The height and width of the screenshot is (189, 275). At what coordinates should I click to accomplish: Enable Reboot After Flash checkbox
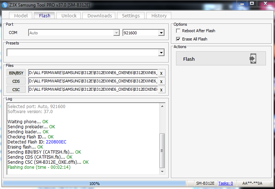click(178, 31)
